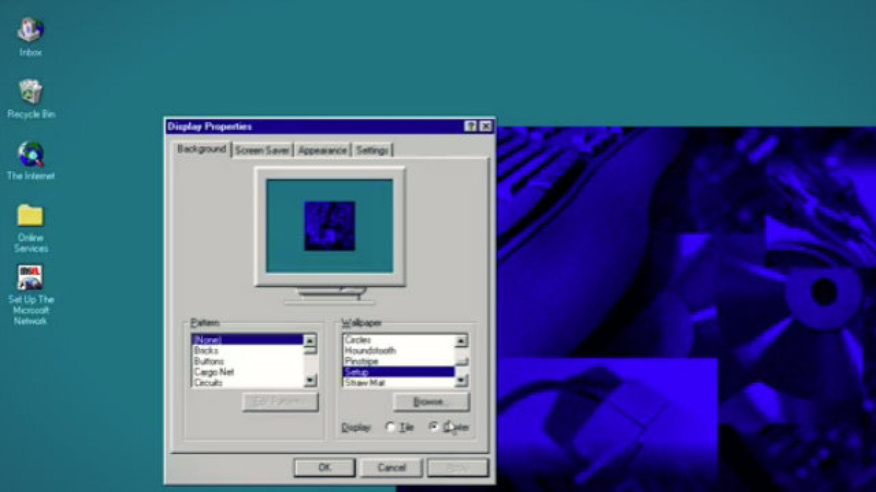The width and height of the screenshot is (876, 492).
Task: Select the Tile display radio button
Action: coord(390,427)
